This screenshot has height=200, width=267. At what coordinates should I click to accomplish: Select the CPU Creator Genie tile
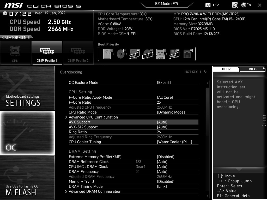click(15, 53)
